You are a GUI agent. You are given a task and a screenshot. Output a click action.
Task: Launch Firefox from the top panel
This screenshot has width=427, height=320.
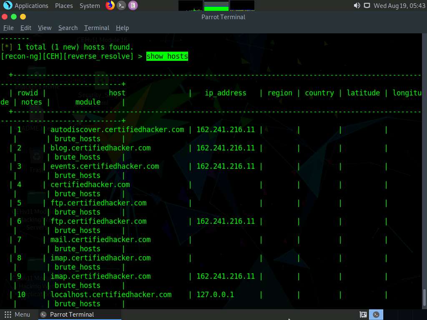click(x=110, y=5)
